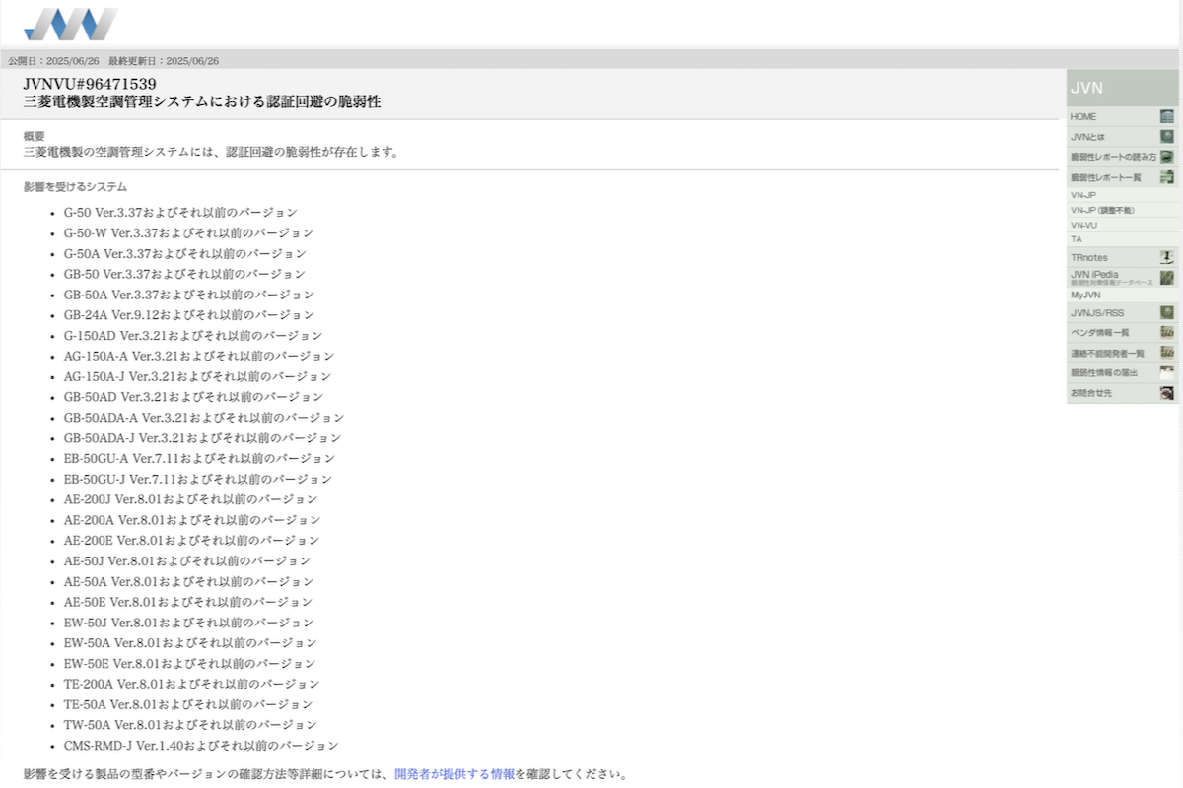This screenshot has width=1183, height=788.
Task: Click the GB-50A Ver.3.37 list entry
Action: coord(189,295)
